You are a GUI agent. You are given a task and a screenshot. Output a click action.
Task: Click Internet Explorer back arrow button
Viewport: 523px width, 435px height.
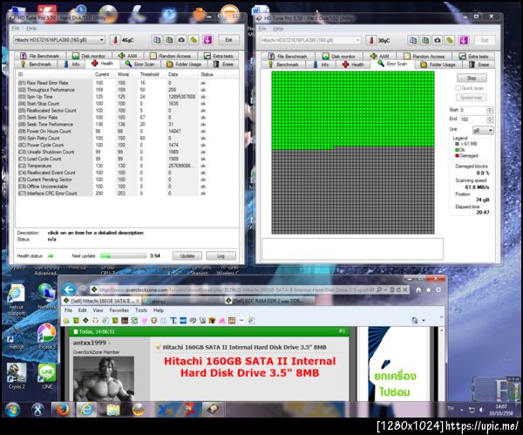coord(69,289)
